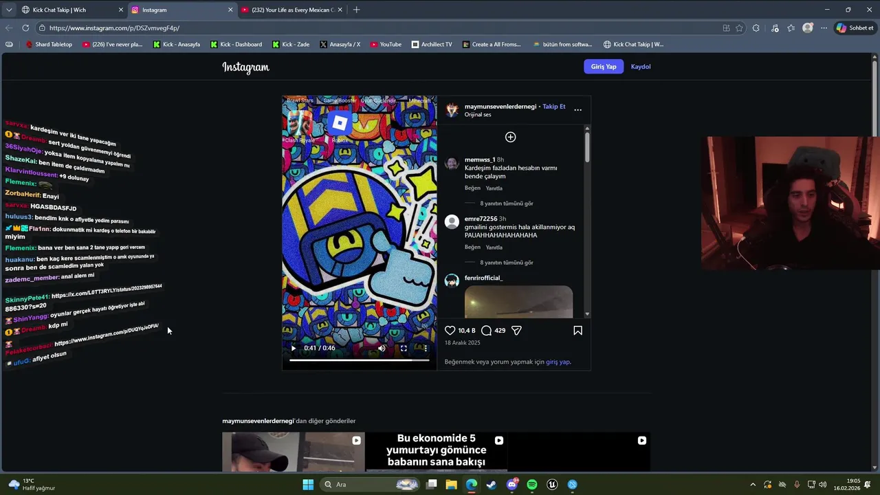Click Kaydol sign-up link
The image size is (880, 495).
[641, 67]
